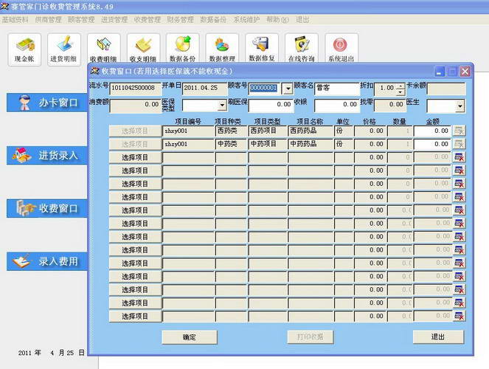Image resolution: width=489 pixels, height=369 pixels.
Task: Click the 数据修复 data repair icon
Action: 262,49
